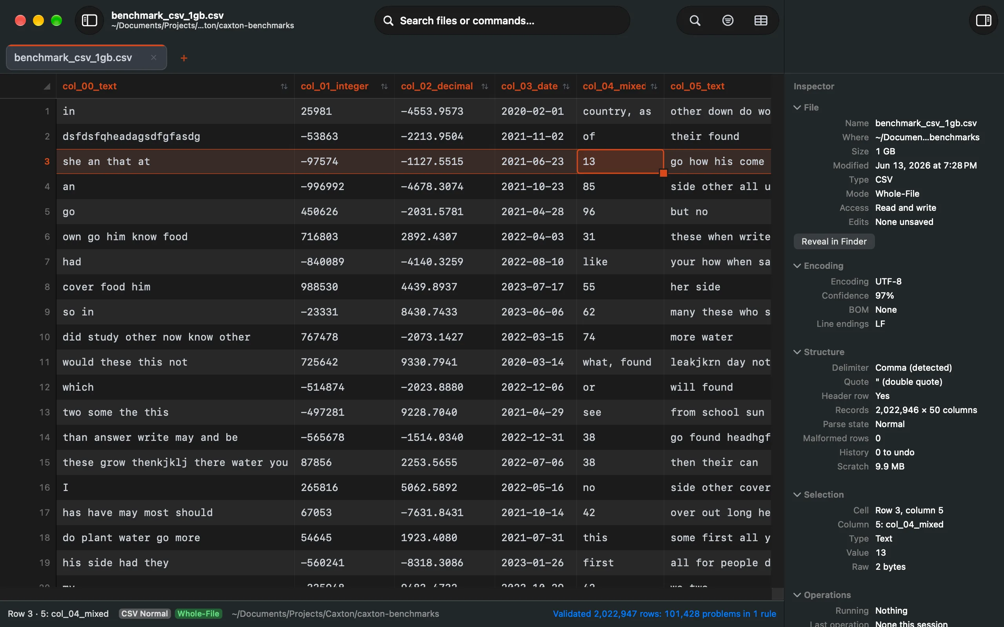Click the CSV Normal status badge
This screenshot has height=627, width=1004.
(144, 614)
